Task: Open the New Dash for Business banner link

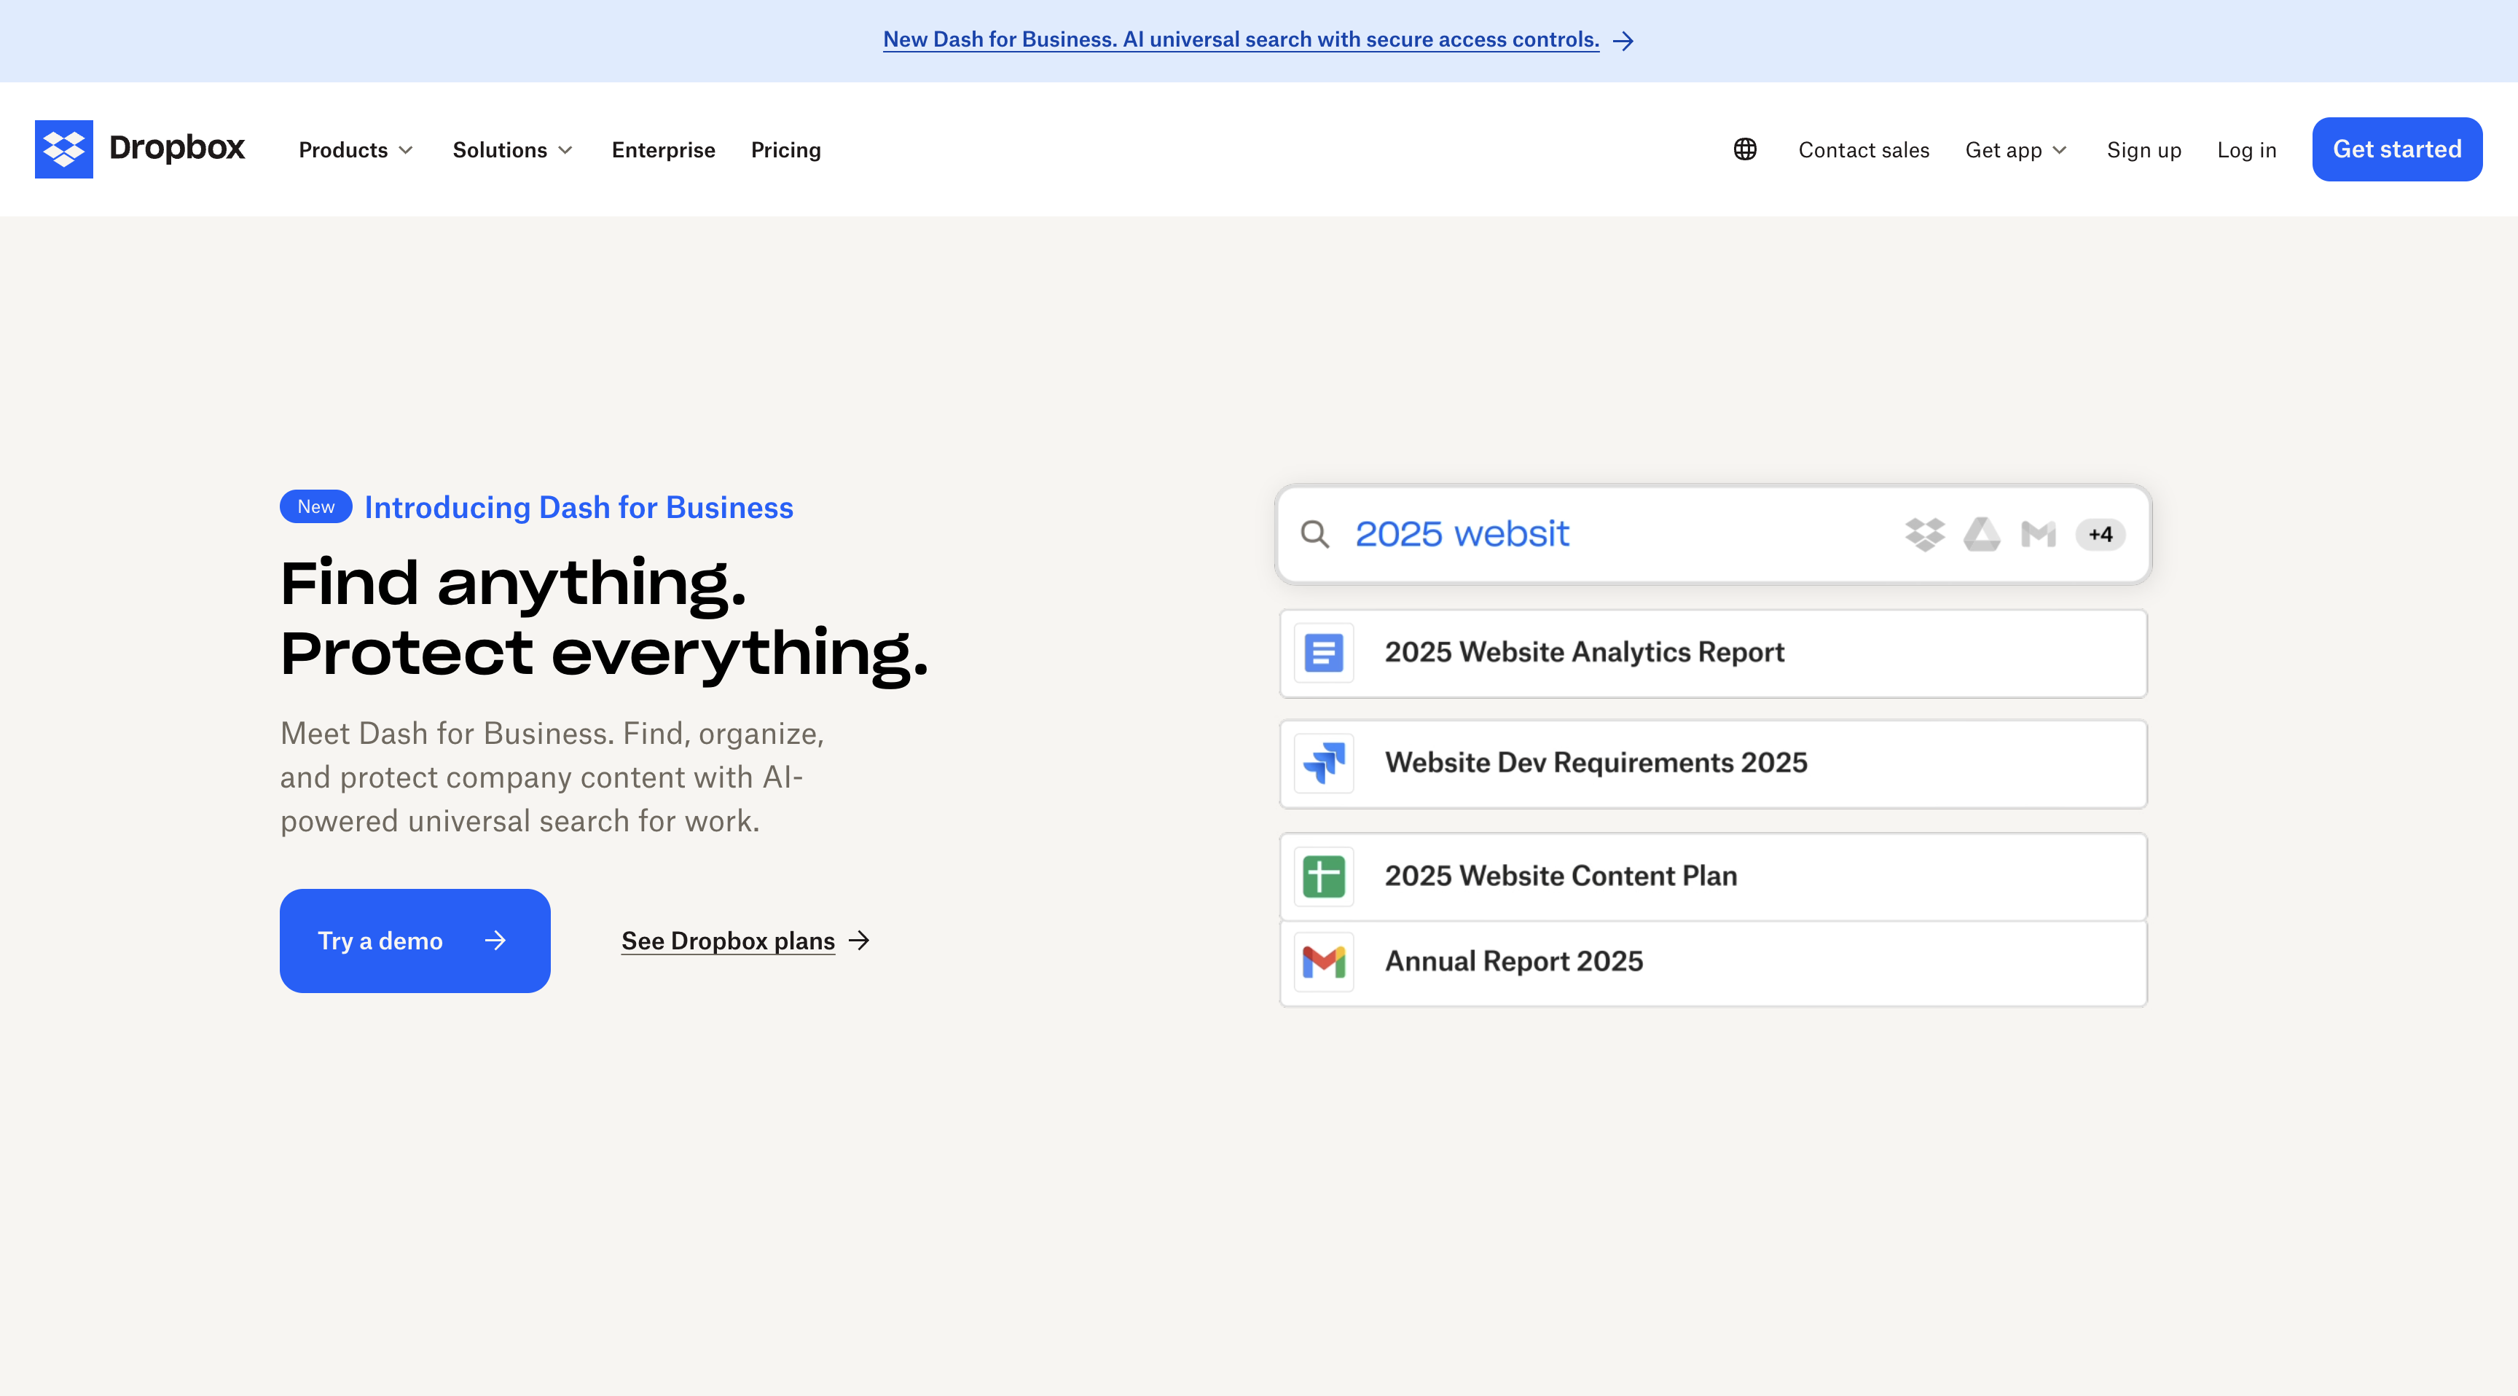Action: click(1241, 40)
